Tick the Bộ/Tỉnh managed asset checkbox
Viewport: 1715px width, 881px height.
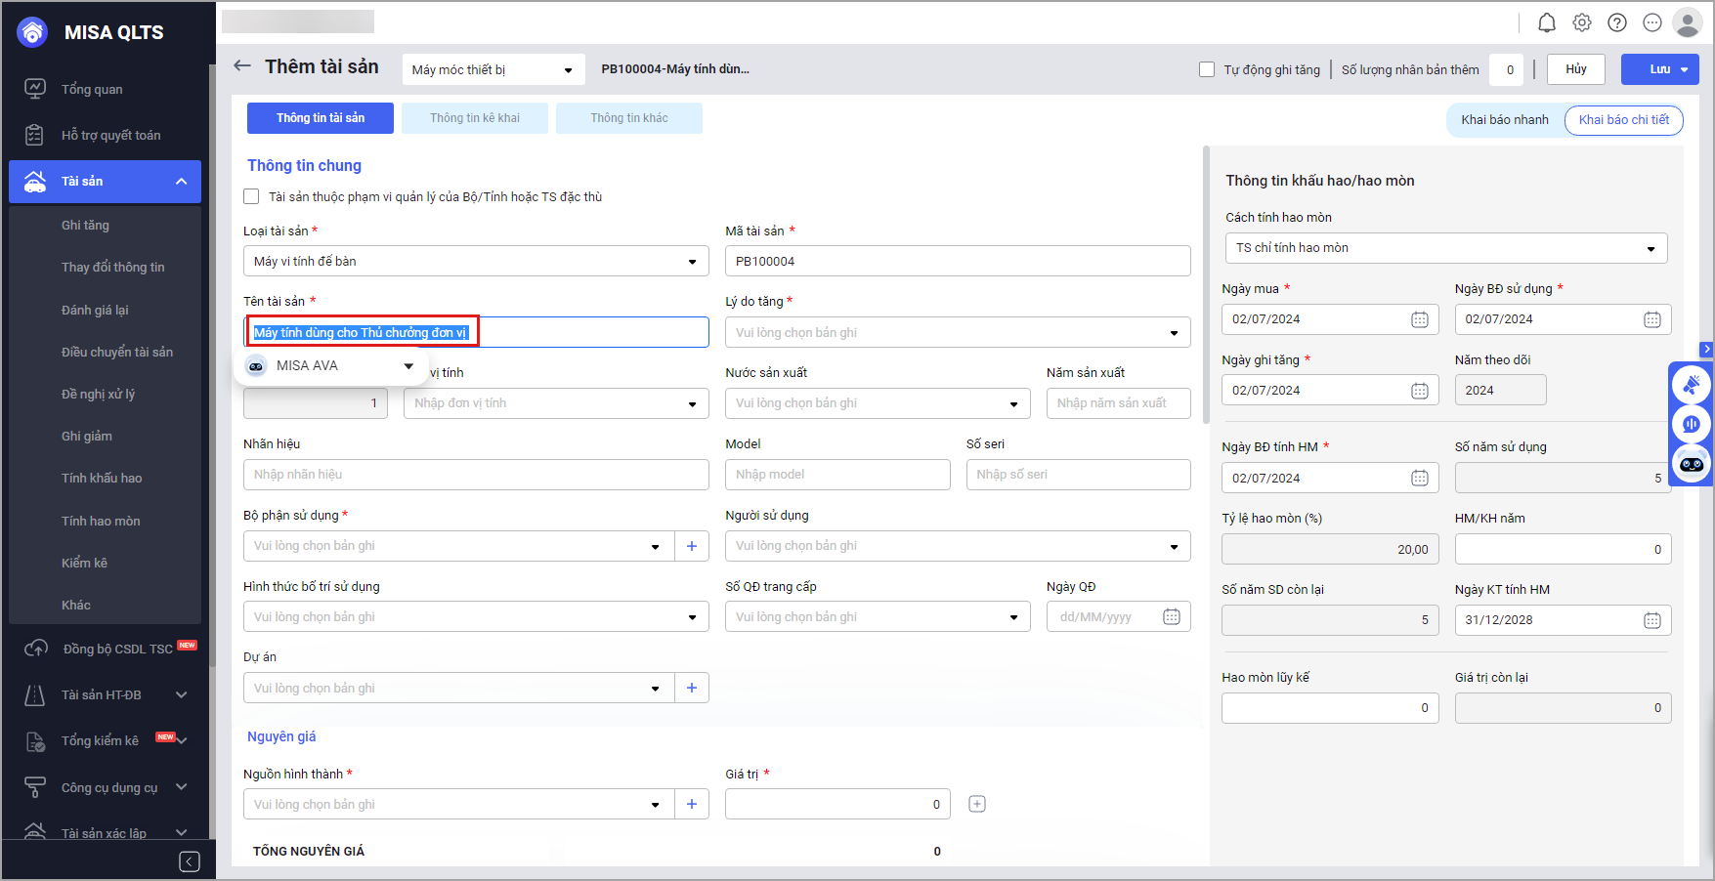(x=252, y=196)
